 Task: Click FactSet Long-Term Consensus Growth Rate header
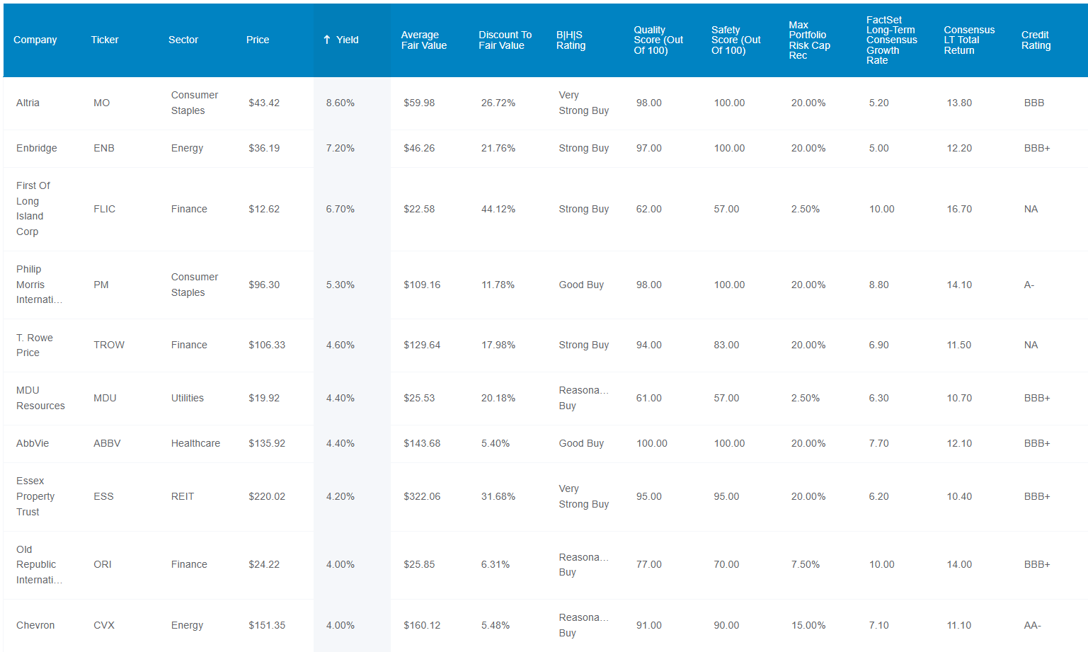pyautogui.click(x=892, y=40)
